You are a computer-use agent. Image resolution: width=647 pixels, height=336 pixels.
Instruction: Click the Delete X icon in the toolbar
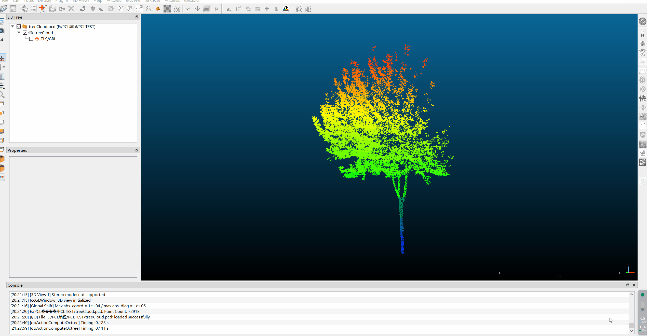[71, 9]
